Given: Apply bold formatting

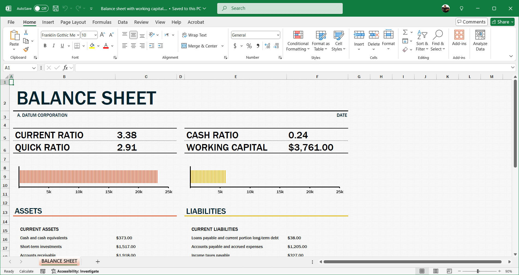Looking at the screenshot, I should click(45, 46).
